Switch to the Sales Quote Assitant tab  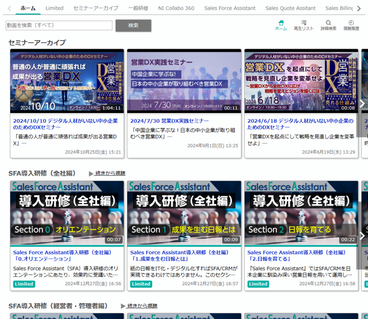[290, 8]
